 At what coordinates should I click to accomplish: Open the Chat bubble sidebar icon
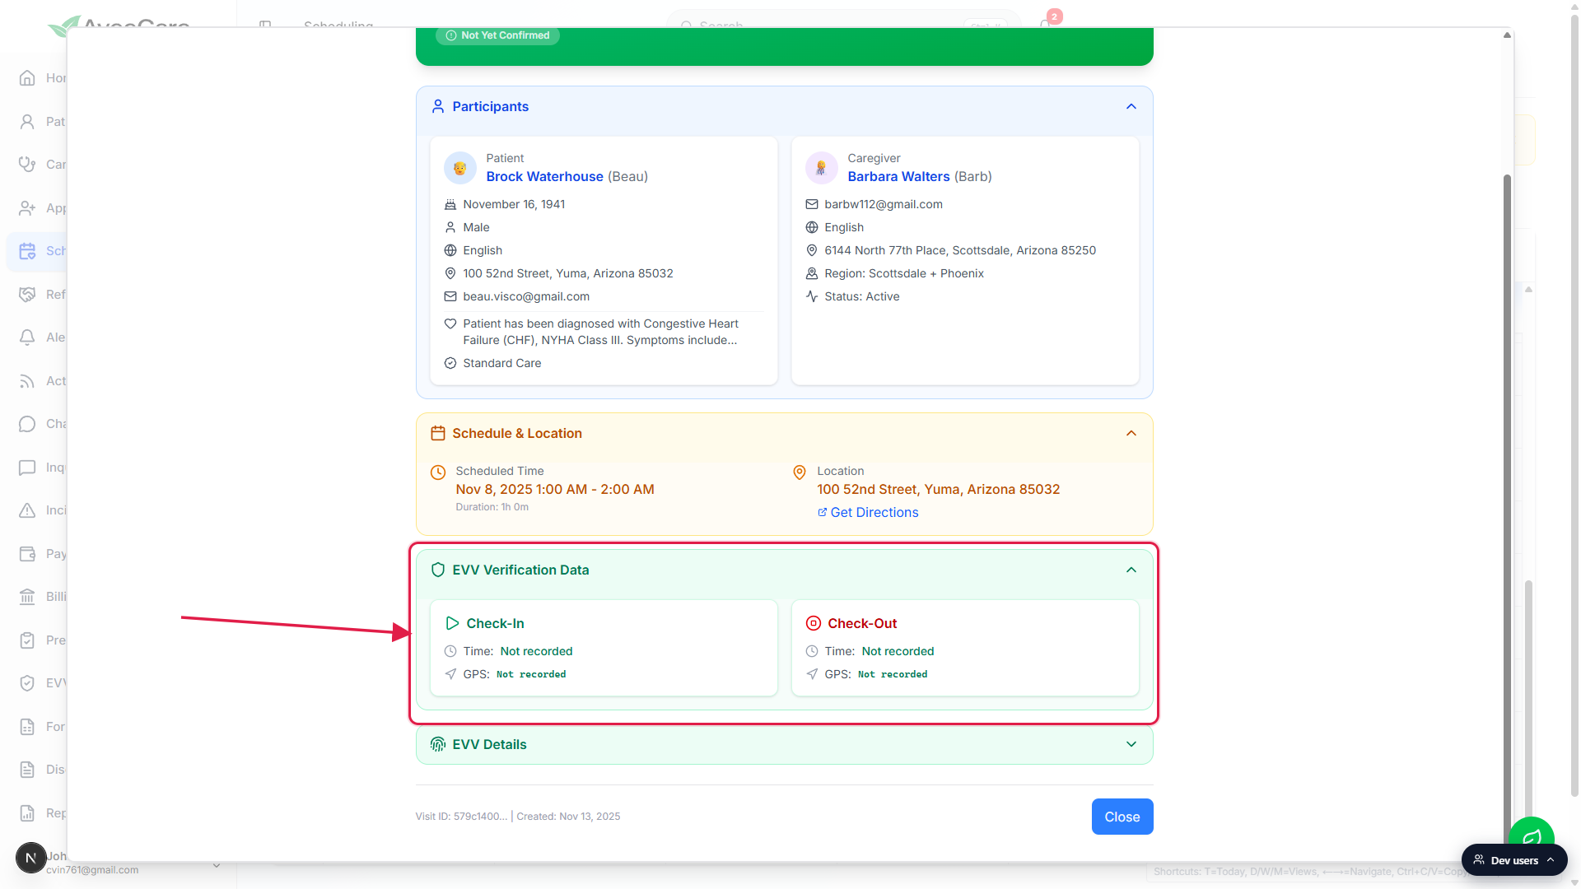pyautogui.click(x=27, y=424)
